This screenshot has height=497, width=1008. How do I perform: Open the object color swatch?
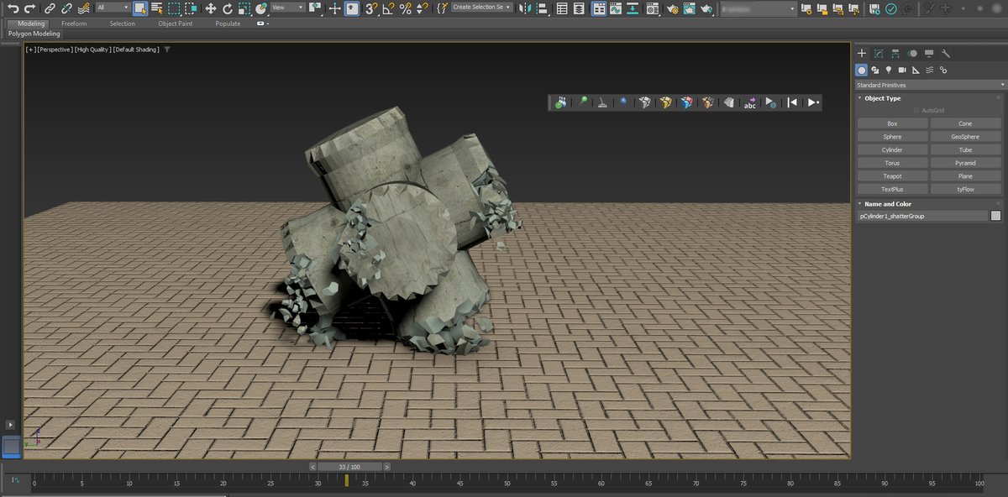pyautogui.click(x=995, y=216)
